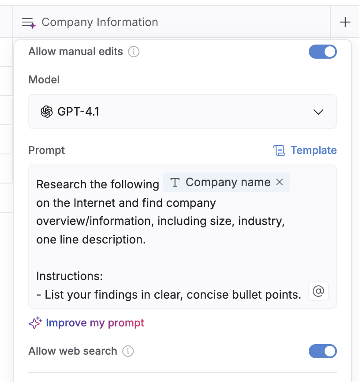
Task: Click the Company name variable chip
Action: click(x=228, y=182)
